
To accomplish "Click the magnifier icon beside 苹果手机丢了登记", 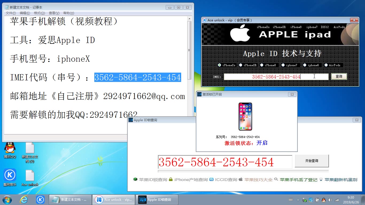I will click(276, 179).
